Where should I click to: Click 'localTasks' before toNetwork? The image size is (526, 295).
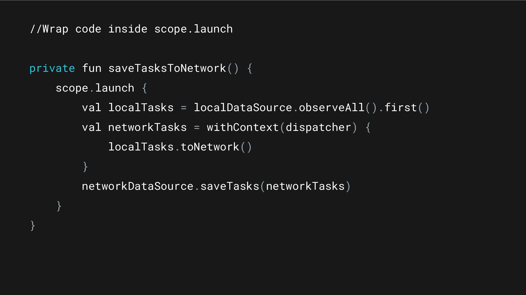[x=141, y=147]
